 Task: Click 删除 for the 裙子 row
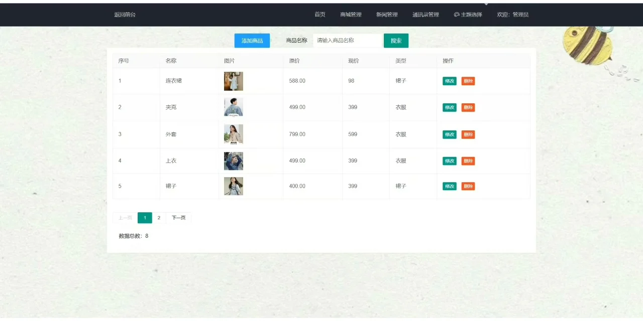468,186
